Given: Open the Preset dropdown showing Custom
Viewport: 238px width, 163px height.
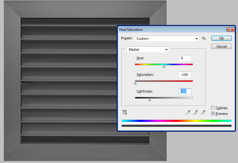Looking at the screenshot, I should coord(167,38).
